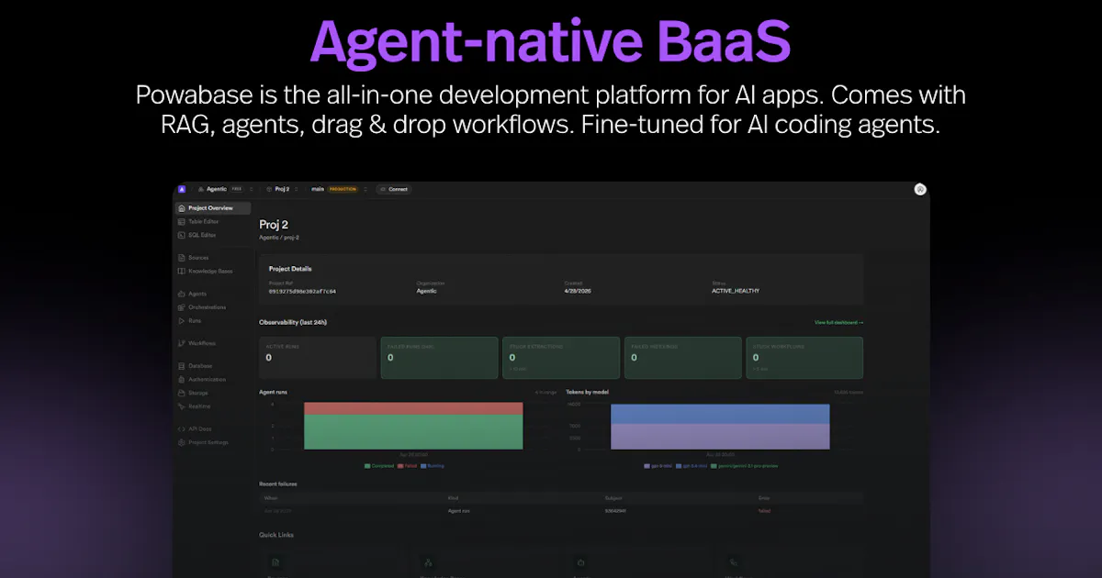Toggle the Running legend swatch in Agent runs

click(x=423, y=466)
